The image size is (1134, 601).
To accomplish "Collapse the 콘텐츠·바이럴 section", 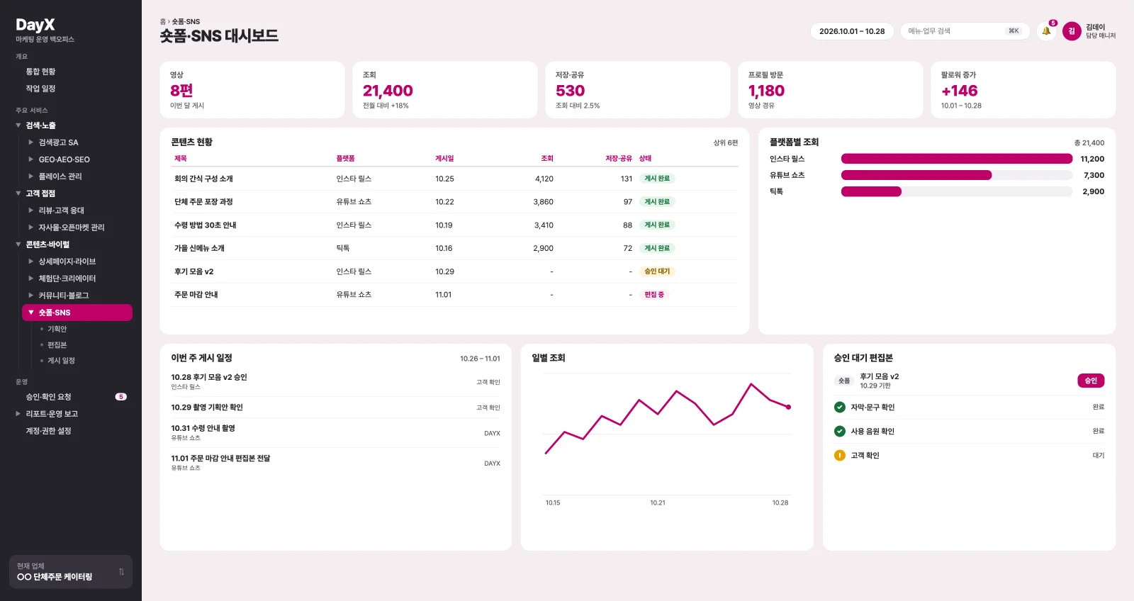I will pyautogui.click(x=18, y=245).
